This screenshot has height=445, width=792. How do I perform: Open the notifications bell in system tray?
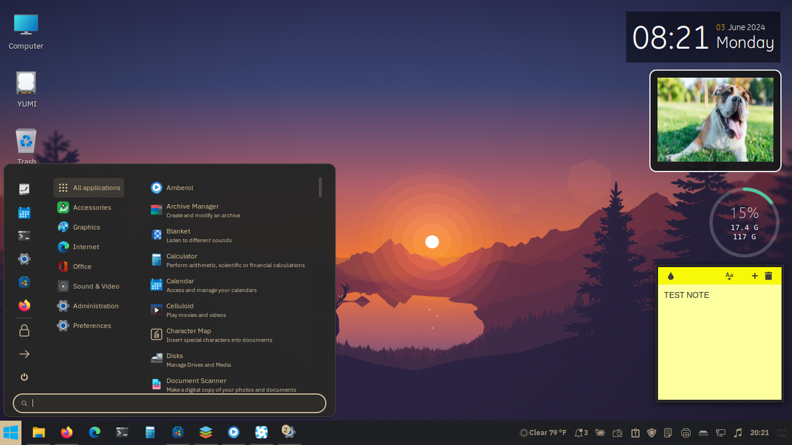(x=581, y=432)
